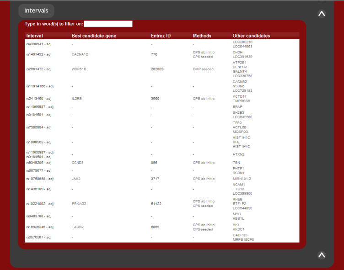344x270 pixels.
Task: Select interval rs2681472 - adj
Action: click(x=39, y=69)
